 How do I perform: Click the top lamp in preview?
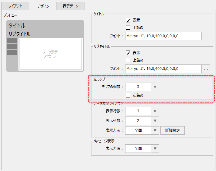pos(12,40)
